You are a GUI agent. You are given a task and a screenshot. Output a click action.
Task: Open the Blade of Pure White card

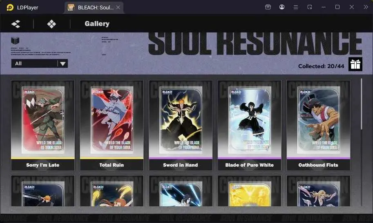(x=250, y=125)
